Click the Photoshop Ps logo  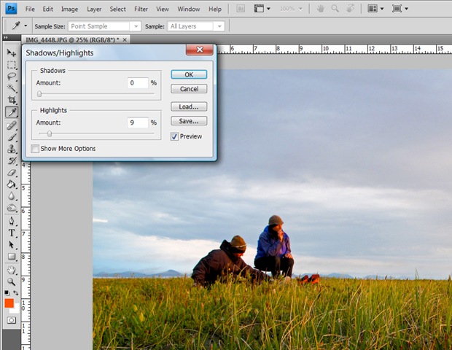point(11,9)
